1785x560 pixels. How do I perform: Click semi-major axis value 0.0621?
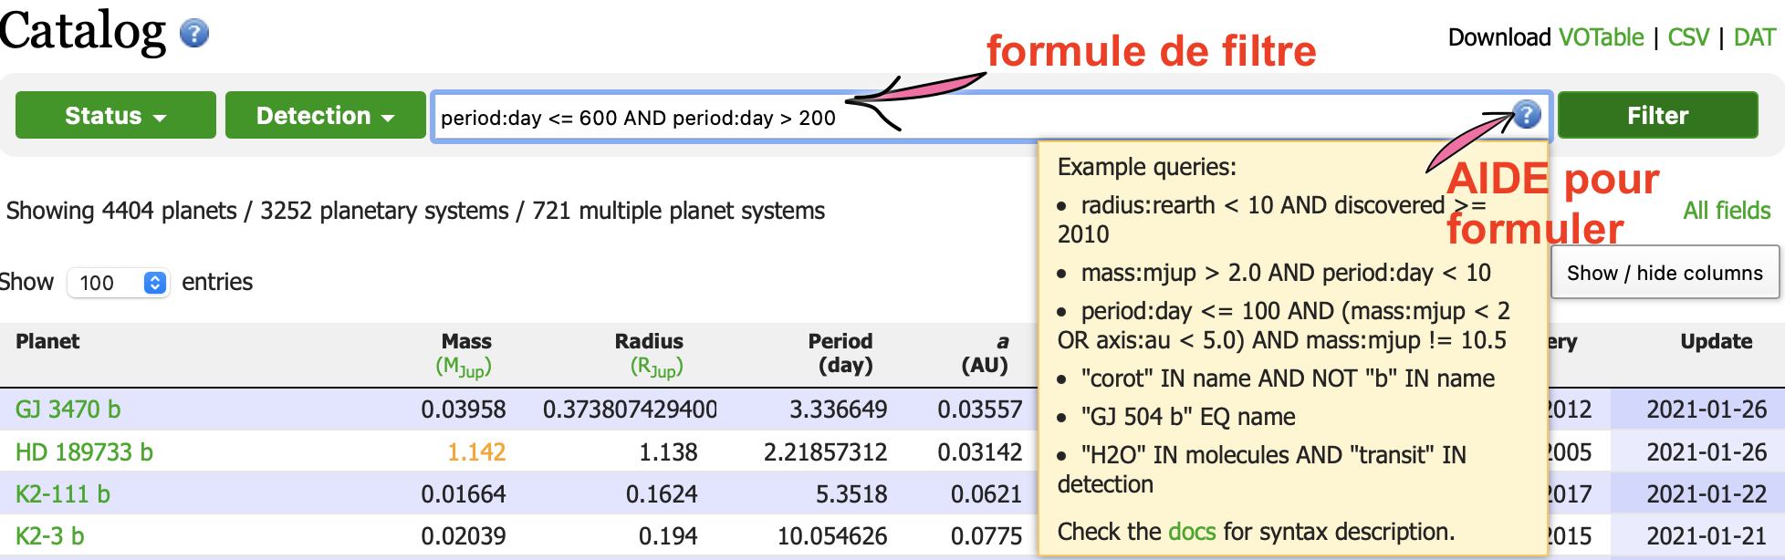tap(986, 494)
